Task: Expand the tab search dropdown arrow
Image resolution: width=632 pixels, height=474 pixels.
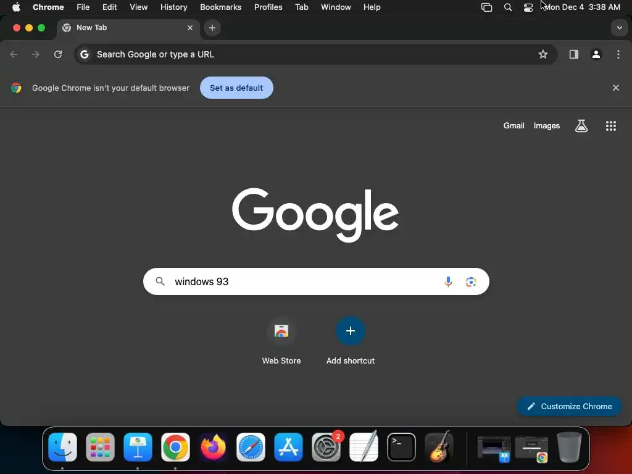Action: click(x=620, y=28)
